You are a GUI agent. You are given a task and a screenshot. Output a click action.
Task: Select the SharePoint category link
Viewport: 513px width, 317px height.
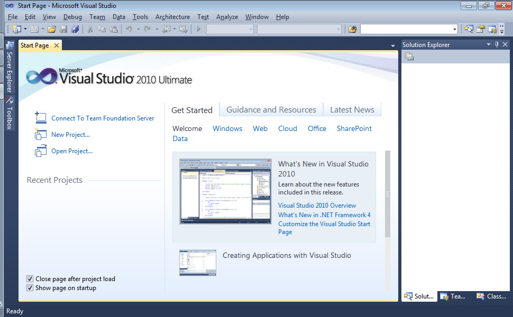(354, 128)
